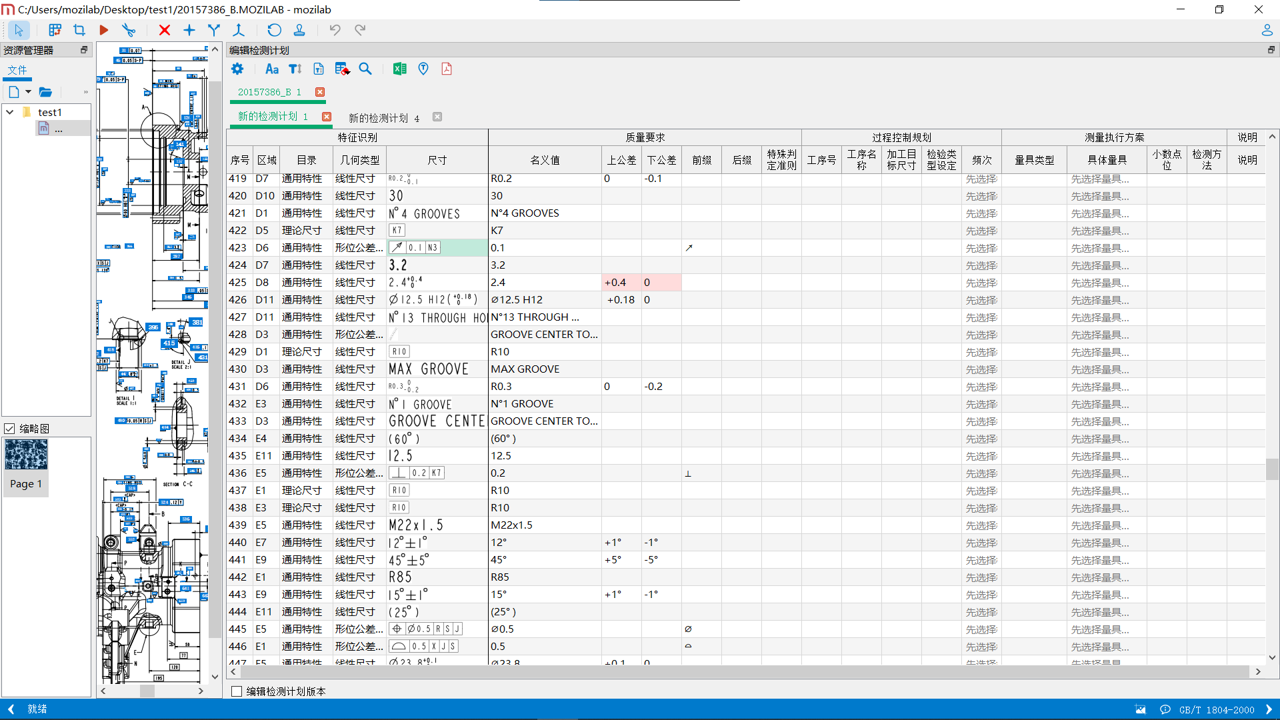Click the 几何类型 column header
This screenshot has width=1280, height=720.
(x=359, y=160)
